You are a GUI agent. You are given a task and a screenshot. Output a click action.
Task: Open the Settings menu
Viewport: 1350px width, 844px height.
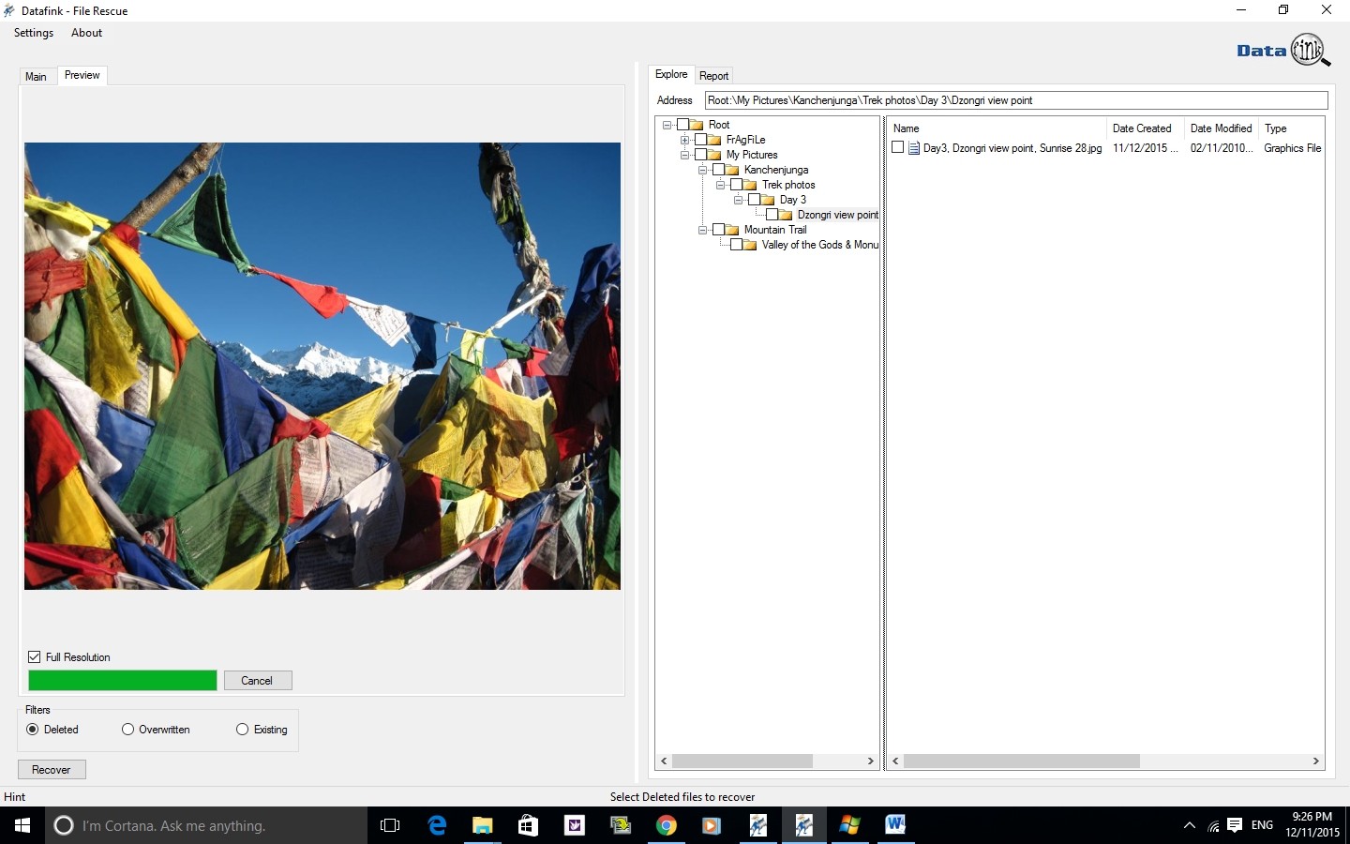point(34,33)
